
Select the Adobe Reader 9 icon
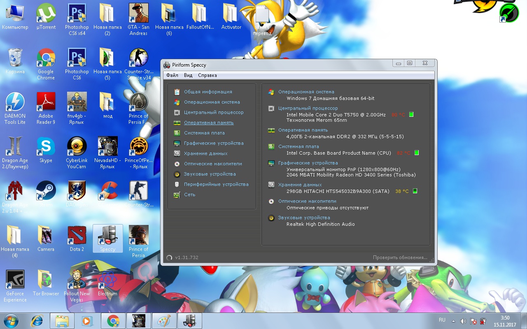click(x=46, y=108)
